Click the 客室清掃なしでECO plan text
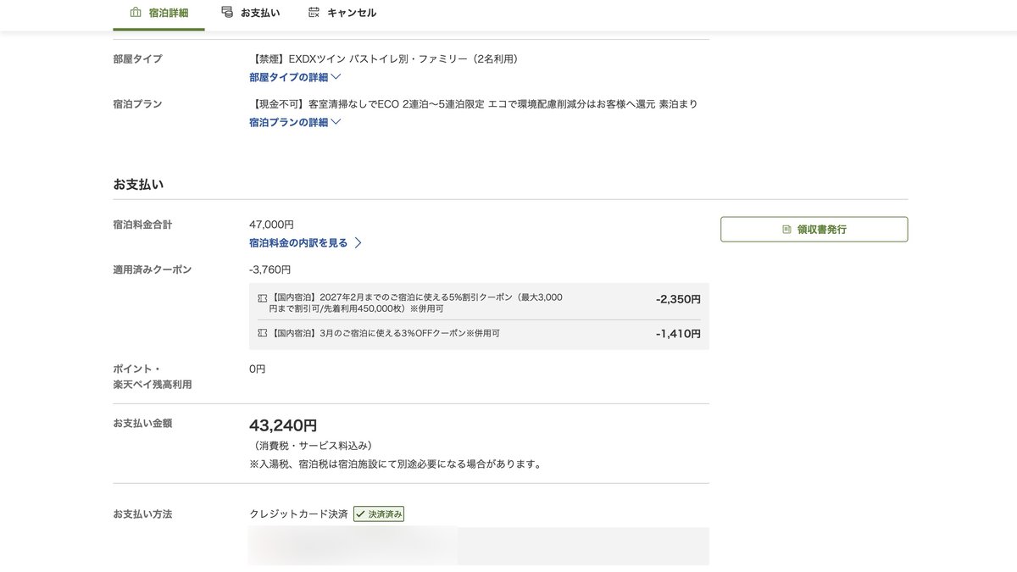The height and width of the screenshot is (572, 1017). click(x=475, y=104)
